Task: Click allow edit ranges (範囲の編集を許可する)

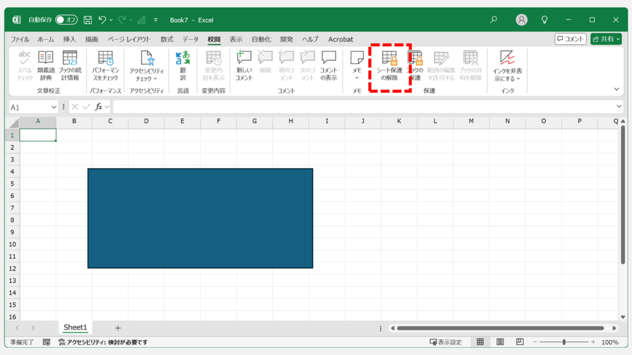Action: 441,65
